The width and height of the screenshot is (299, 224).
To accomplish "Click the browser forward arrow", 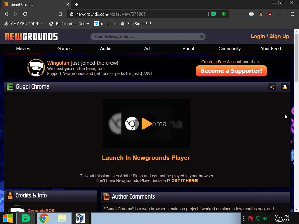I will pos(16,14).
